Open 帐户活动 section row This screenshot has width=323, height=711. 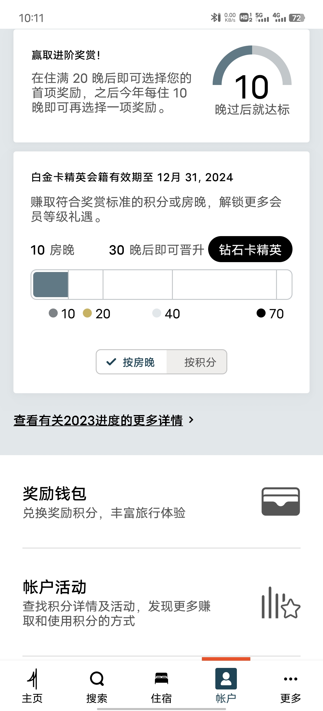click(161, 603)
